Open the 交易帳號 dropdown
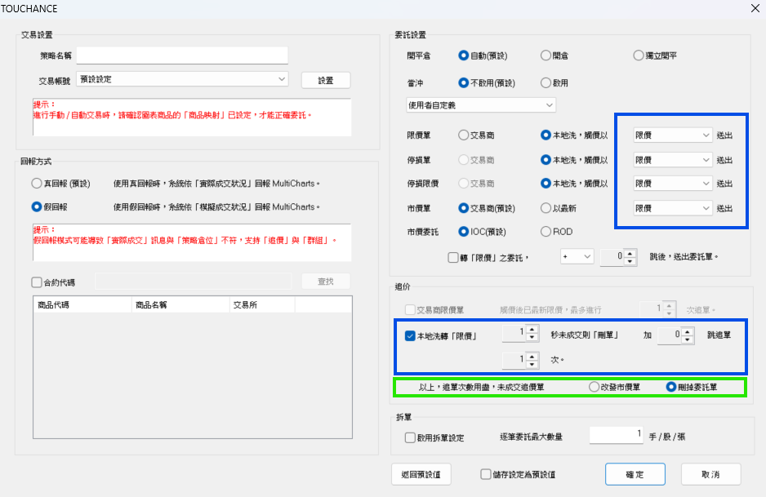 [x=182, y=79]
